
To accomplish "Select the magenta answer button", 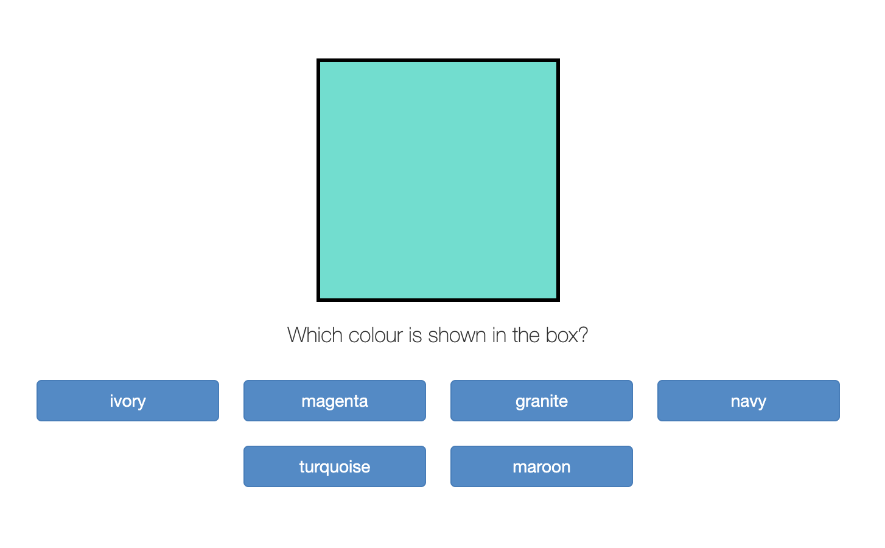I will (335, 401).
